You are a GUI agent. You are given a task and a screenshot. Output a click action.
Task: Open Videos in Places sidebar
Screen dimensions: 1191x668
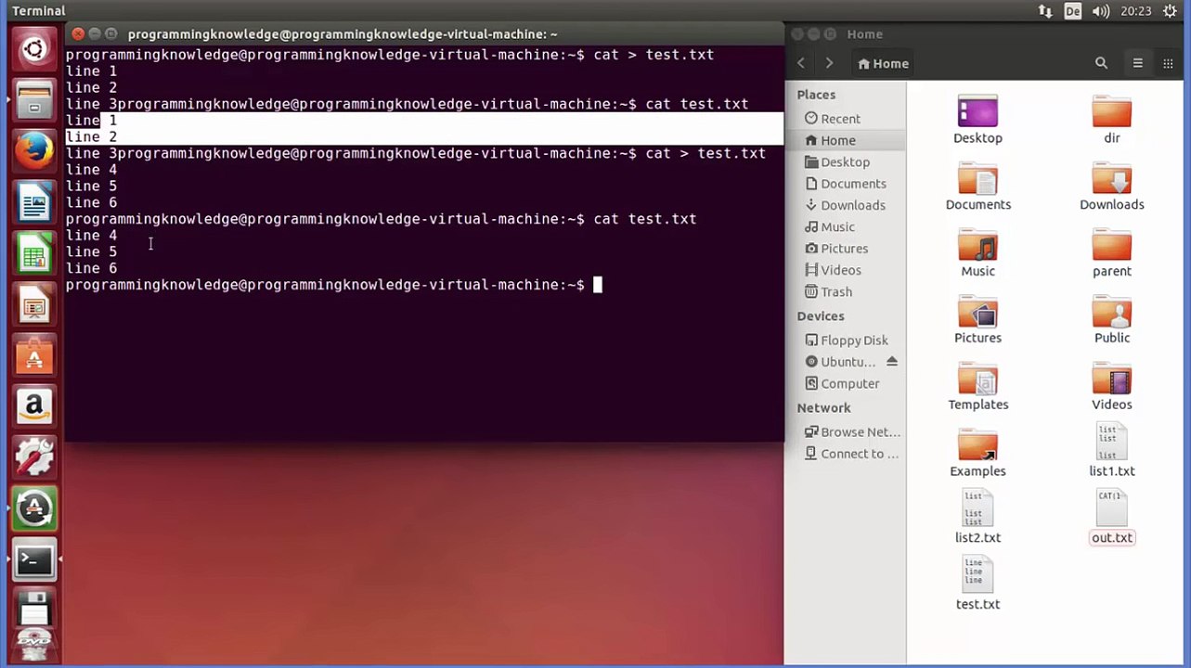(840, 270)
